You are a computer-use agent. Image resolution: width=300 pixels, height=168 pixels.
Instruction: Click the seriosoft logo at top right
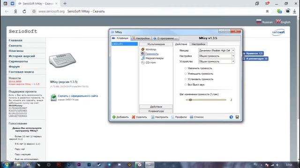tap(278, 32)
